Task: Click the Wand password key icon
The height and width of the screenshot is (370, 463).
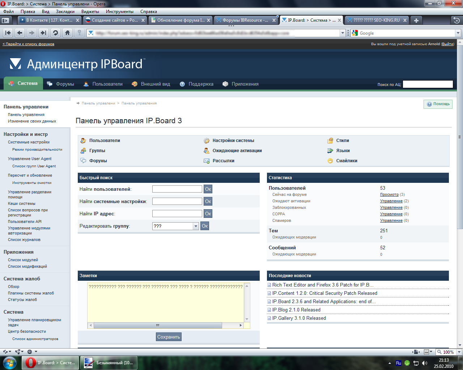Action: (x=79, y=33)
